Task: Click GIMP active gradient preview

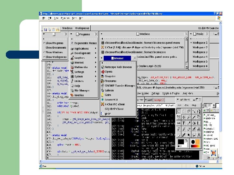Action: (195, 146)
